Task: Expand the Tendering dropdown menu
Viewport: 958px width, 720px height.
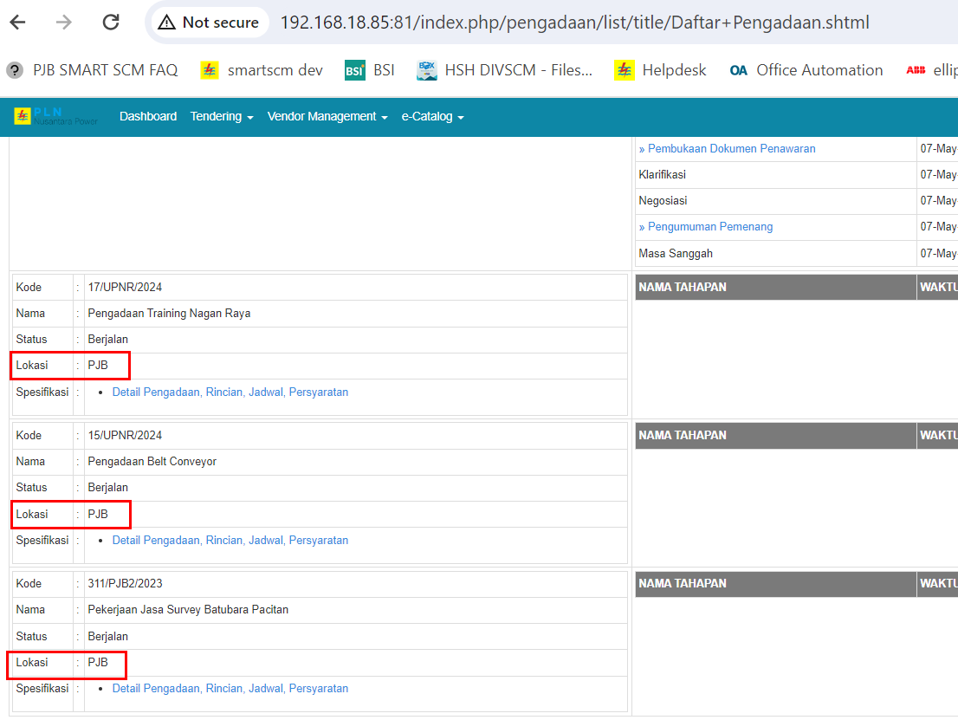Action: click(x=221, y=116)
